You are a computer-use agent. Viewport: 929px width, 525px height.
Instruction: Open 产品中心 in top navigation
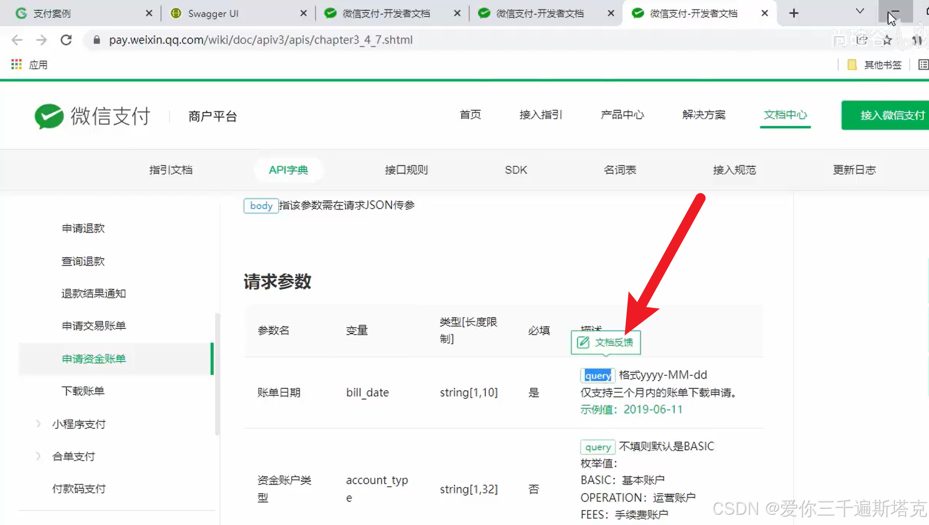(x=622, y=115)
